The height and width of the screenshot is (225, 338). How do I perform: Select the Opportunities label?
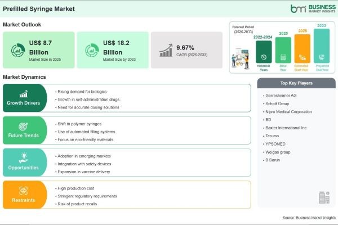click(x=23, y=168)
